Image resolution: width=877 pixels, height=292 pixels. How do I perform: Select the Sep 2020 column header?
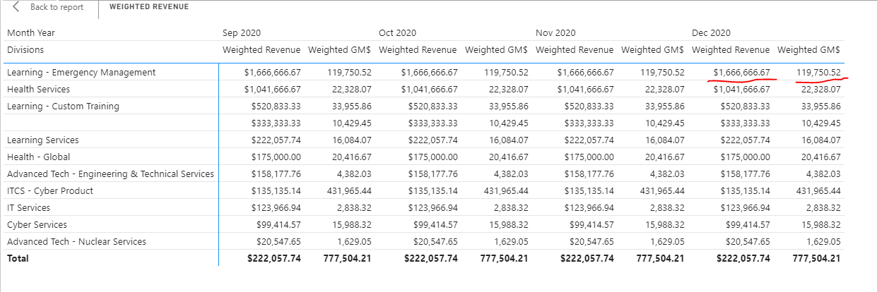pyautogui.click(x=241, y=33)
